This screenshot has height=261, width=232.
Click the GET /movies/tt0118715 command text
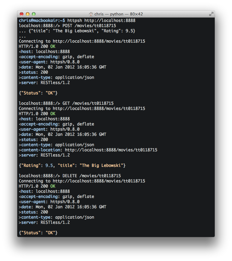(x=88, y=103)
